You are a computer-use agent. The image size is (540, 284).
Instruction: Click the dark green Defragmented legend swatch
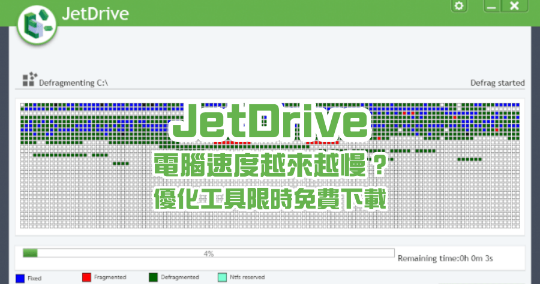(x=153, y=277)
